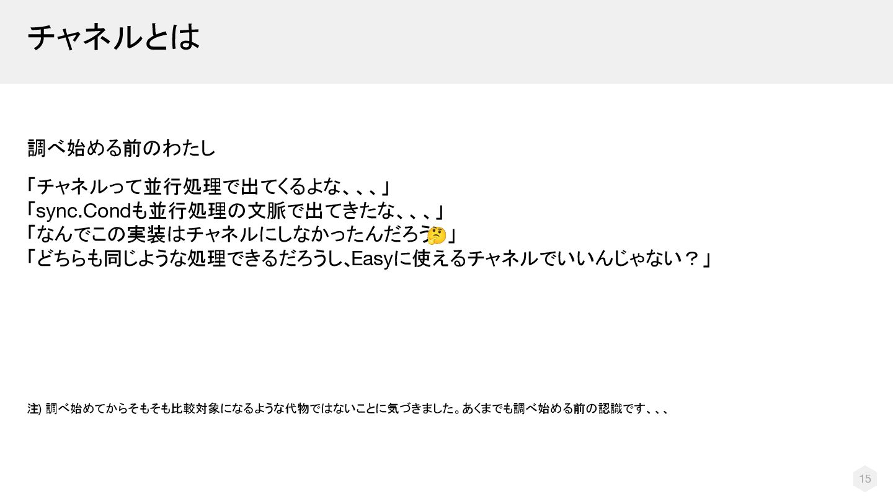Select the slide title チャネルとは
Image resolution: width=893 pixels, height=502 pixels.
tap(113, 37)
